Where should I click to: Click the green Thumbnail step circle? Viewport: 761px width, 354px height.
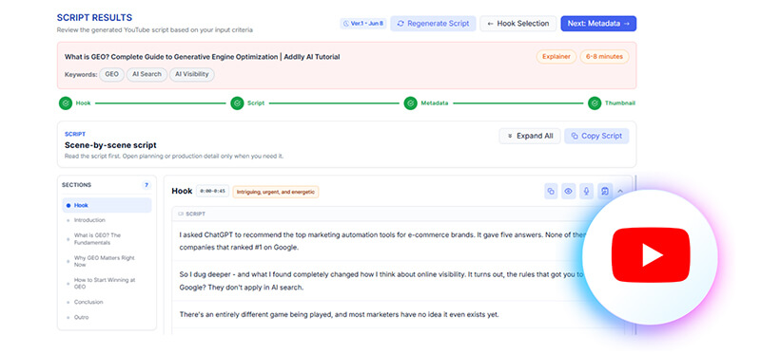pyautogui.click(x=595, y=103)
